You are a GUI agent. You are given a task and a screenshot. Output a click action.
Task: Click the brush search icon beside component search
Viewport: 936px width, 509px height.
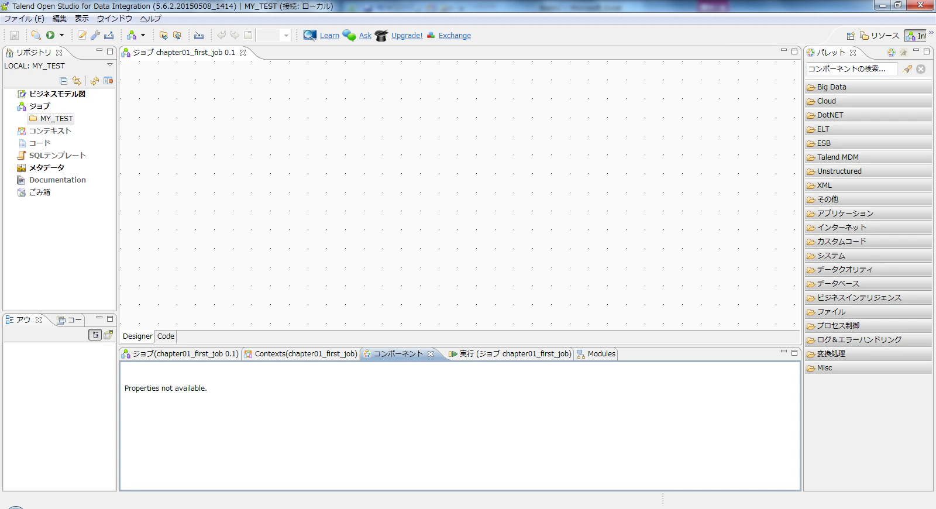pos(907,69)
